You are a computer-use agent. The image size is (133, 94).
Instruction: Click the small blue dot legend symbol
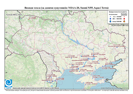pos(110,17)
